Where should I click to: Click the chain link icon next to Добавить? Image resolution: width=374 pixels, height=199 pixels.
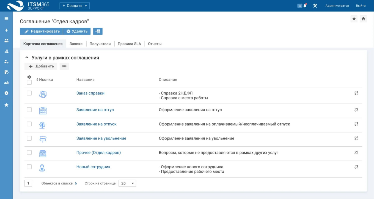tap(64, 66)
